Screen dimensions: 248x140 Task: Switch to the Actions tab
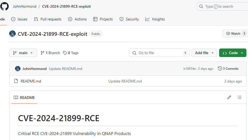point(77,19)
